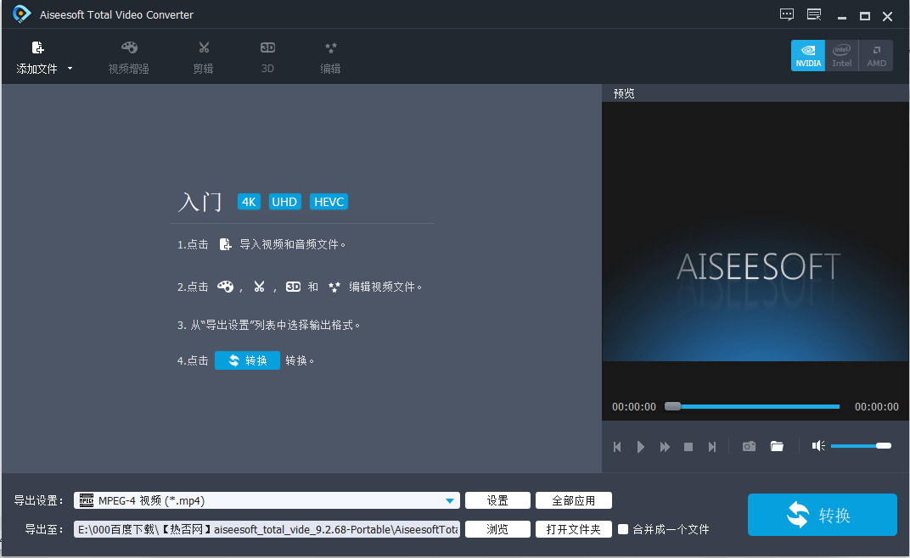Click the UHD badge
The height and width of the screenshot is (558, 910).
pyautogui.click(x=284, y=202)
